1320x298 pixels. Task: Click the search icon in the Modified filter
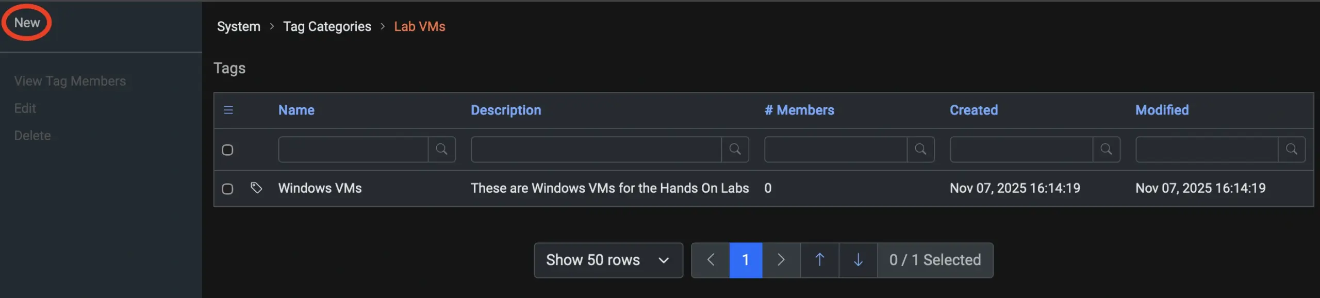click(1292, 149)
